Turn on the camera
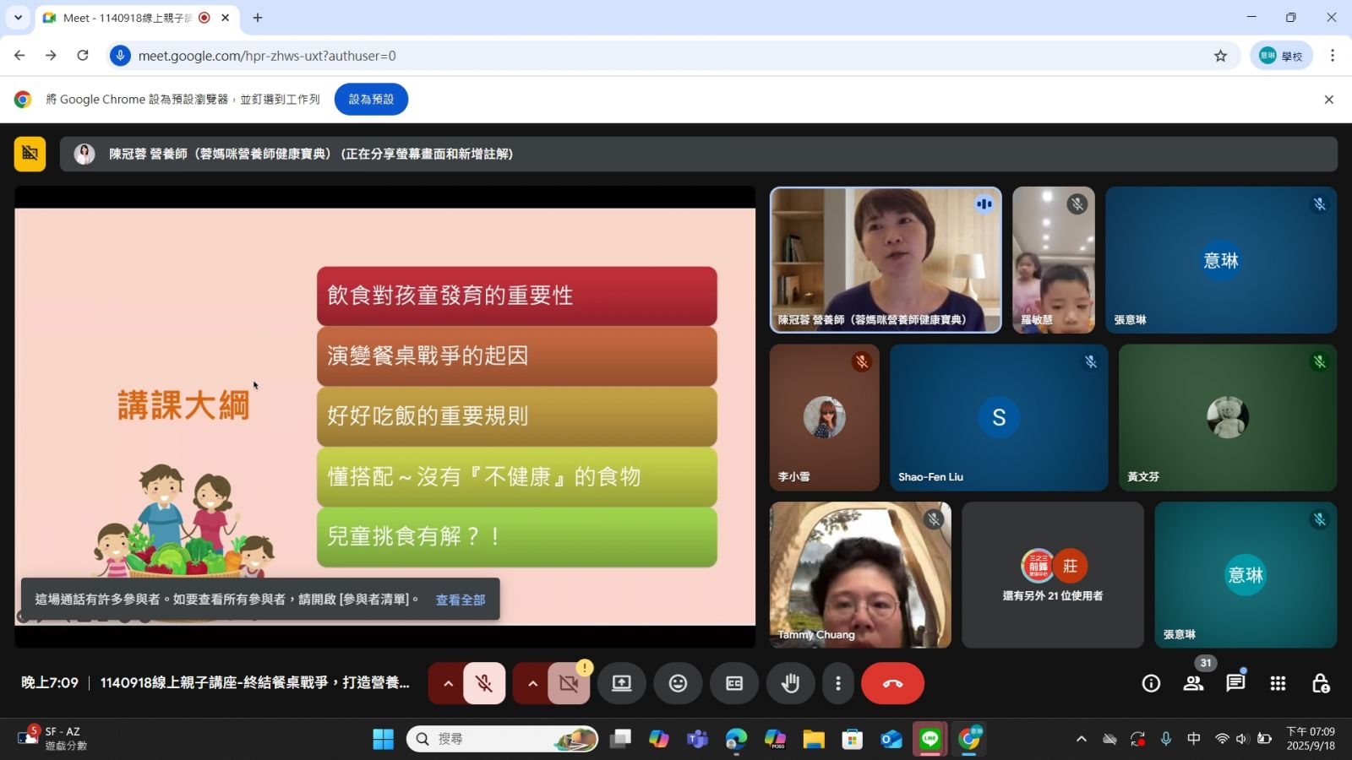The height and width of the screenshot is (760, 1352). [569, 683]
